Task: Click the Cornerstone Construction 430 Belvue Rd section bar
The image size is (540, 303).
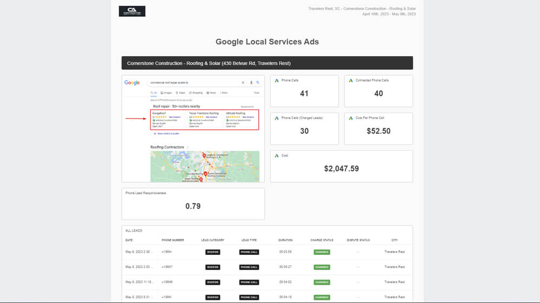Action: coord(267,63)
